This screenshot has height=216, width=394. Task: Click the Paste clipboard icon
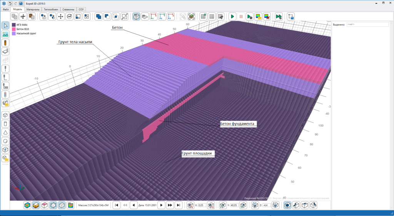click(32, 17)
